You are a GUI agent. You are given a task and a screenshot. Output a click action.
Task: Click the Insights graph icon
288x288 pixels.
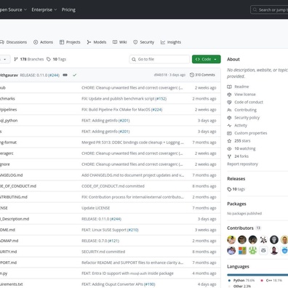[163, 42]
